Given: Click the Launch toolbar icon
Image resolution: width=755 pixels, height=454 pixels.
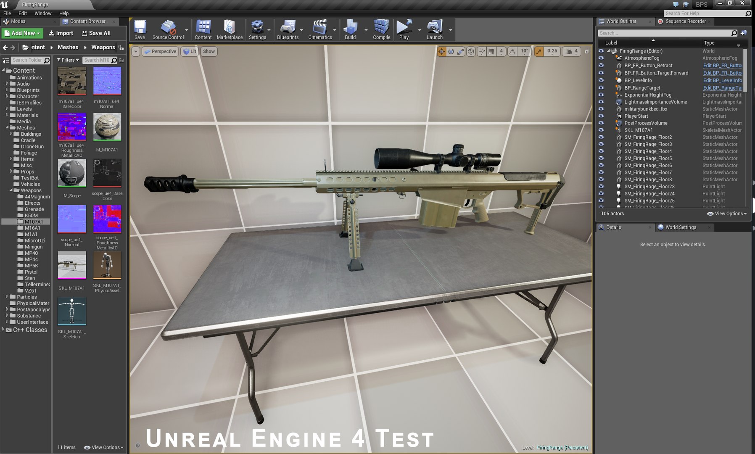Looking at the screenshot, I should 435,29.
